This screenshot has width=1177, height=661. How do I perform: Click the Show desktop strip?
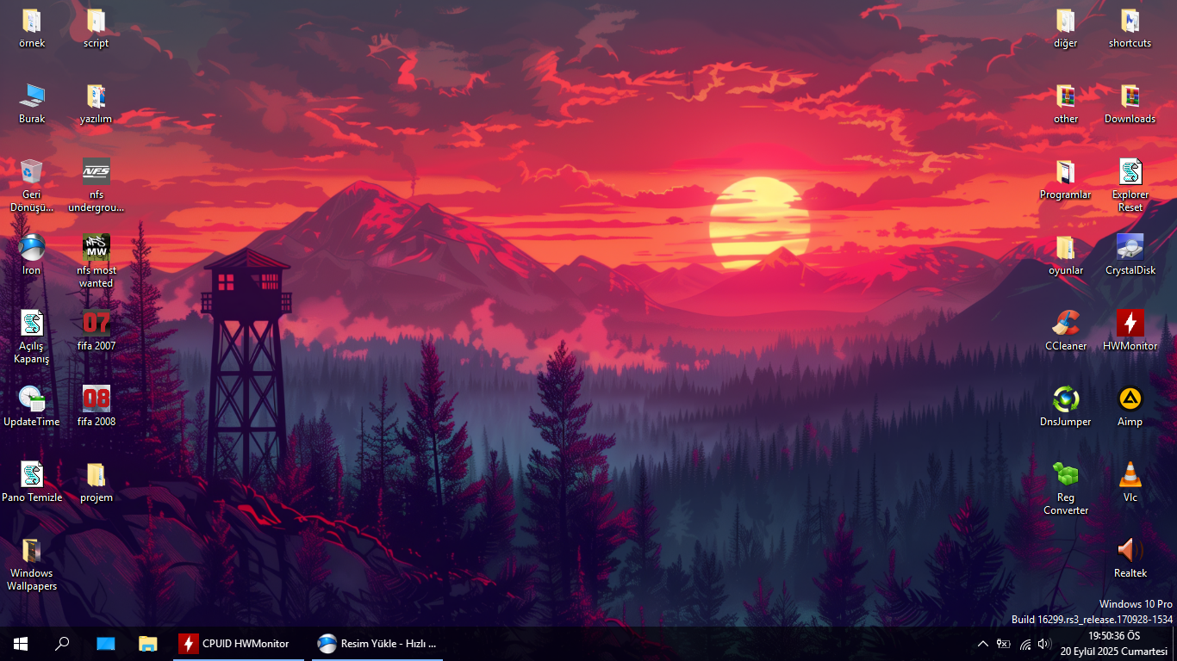point(1174,644)
